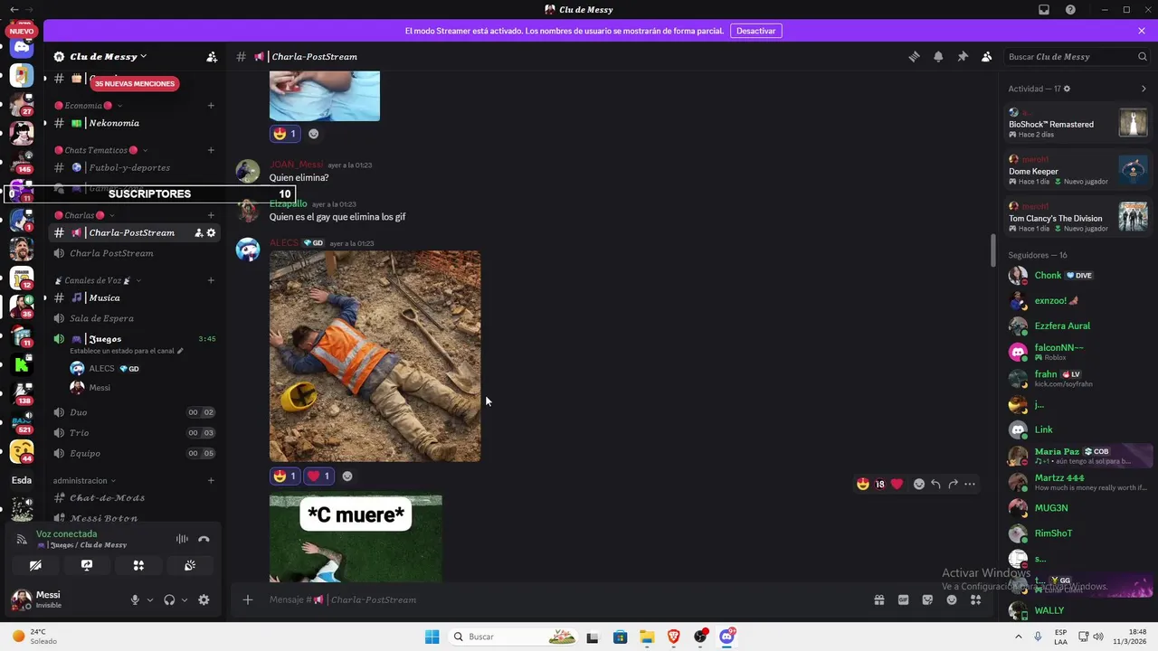Open the Threads icon in channel header
Viewport: 1158px width, 651px height.
tap(914, 56)
